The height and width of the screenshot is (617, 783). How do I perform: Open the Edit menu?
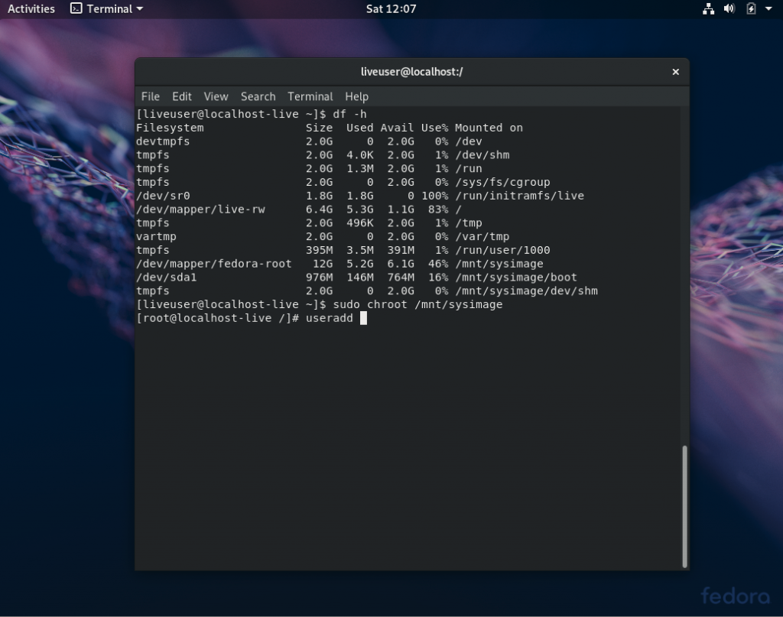(181, 96)
